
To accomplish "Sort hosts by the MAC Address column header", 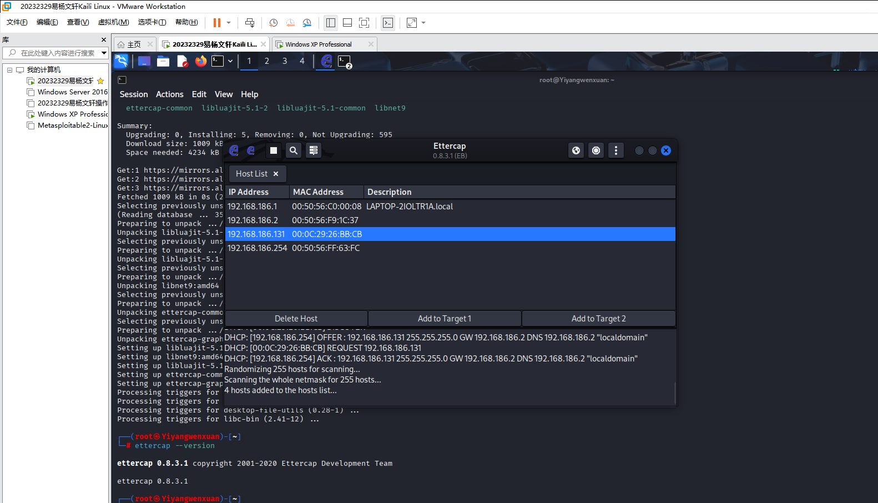I will point(326,192).
